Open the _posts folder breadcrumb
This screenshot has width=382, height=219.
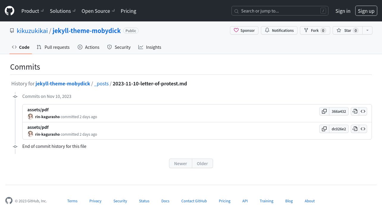point(101,84)
